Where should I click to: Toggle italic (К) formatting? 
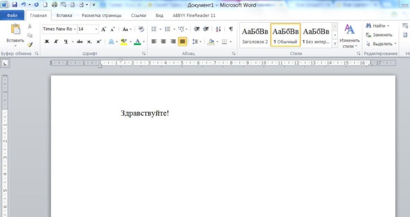coord(56,41)
